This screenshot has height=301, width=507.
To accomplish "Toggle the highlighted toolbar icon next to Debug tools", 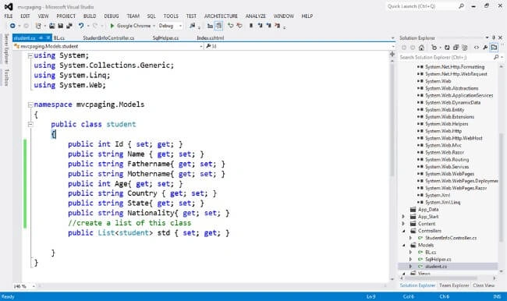I will point(219,26).
